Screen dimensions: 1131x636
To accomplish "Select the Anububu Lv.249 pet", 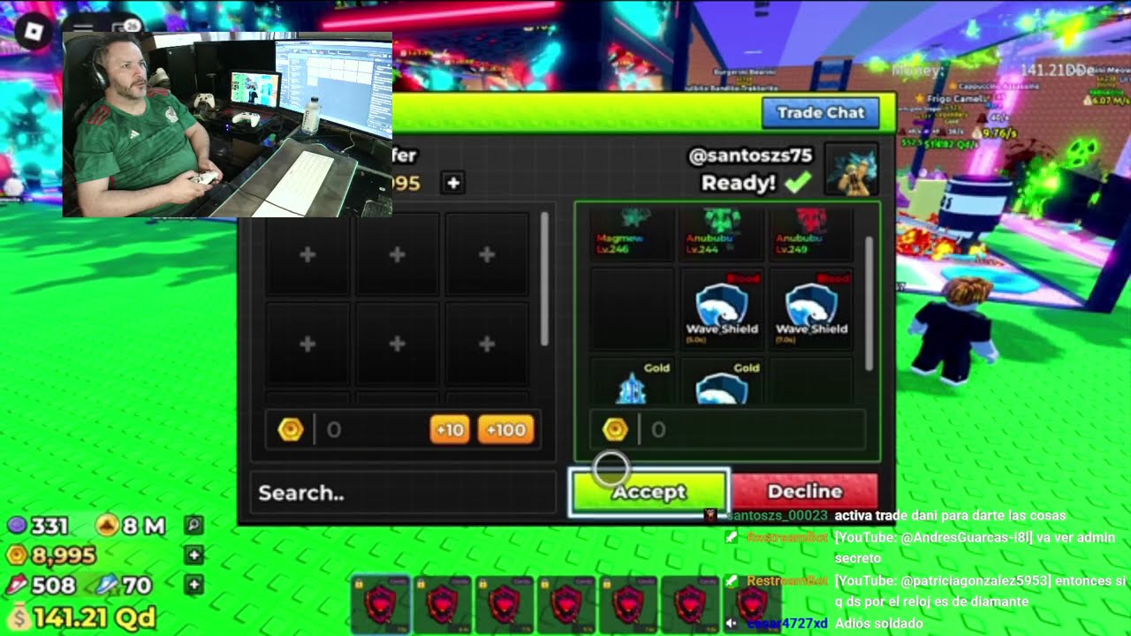I will (x=811, y=234).
